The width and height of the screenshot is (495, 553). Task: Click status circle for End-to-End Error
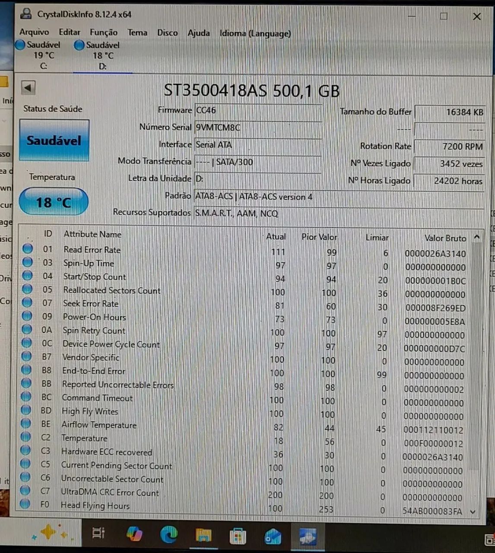tap(26, 369)
